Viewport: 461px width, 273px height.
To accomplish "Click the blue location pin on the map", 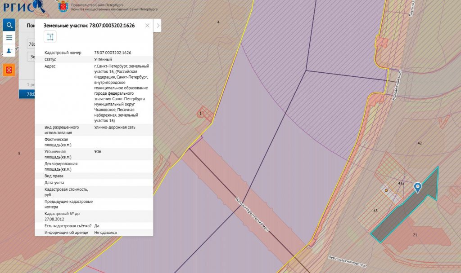I will pyautogui.click(x=418, y=187).
